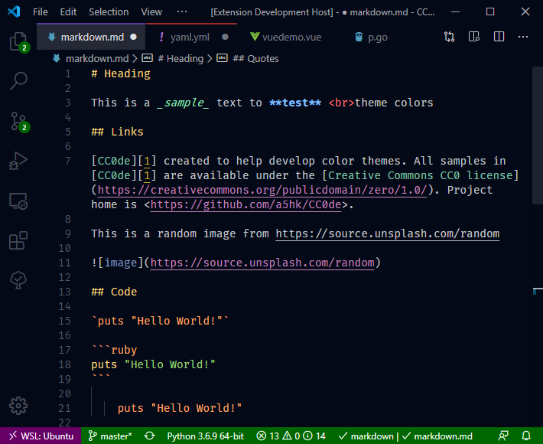This screenshot has height=444, width=543.
Task: Switch to the markdown.md tab
Action: tap(91, 37)
